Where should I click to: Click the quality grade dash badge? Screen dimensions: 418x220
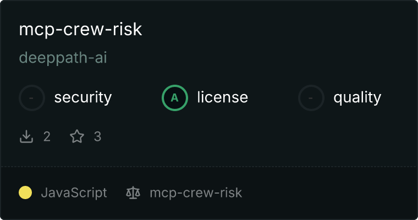click(311, 98)
